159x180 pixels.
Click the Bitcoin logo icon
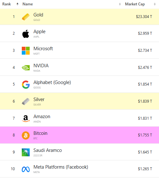(x=26, y=135)
